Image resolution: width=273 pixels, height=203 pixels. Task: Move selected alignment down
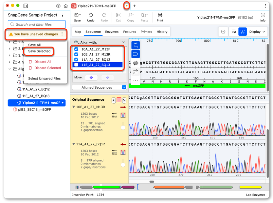(107, 78)
